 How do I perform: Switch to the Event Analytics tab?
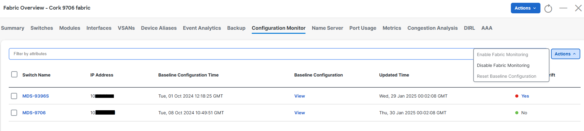pos(202,28)
